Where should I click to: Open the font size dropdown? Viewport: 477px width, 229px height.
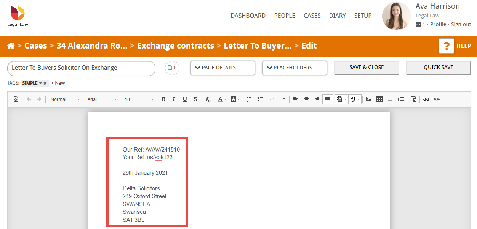(138, 99)
